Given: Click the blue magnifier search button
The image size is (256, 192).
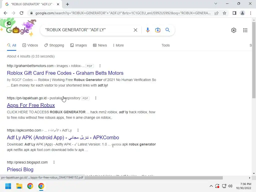Looking at the screenshot, I should coord(167,30).
